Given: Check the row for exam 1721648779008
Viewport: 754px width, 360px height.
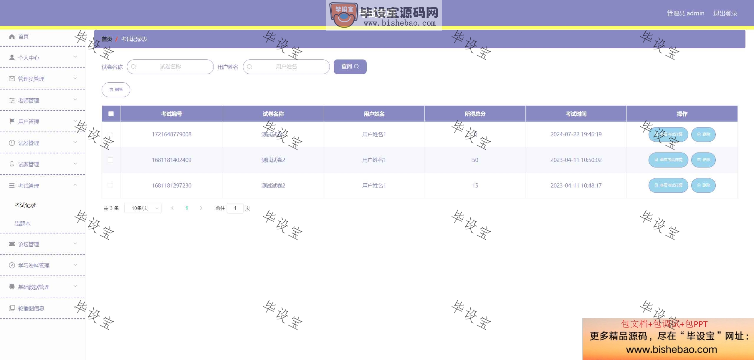Looking at the screenshot, I should click(x=110, y=135).
